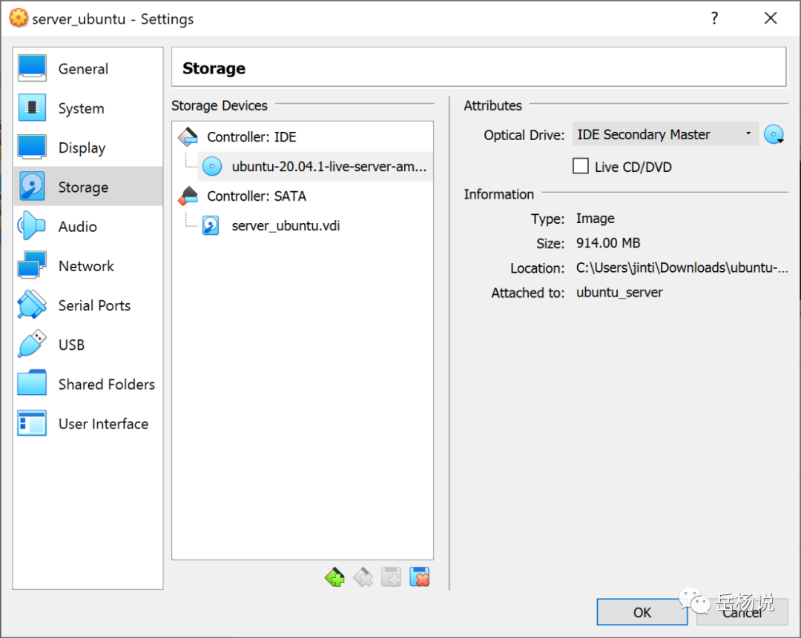Image resolution: width=801 pixels, height=638 pixels.
Task: Click the size value 914.00 MB
Action: 608,243
